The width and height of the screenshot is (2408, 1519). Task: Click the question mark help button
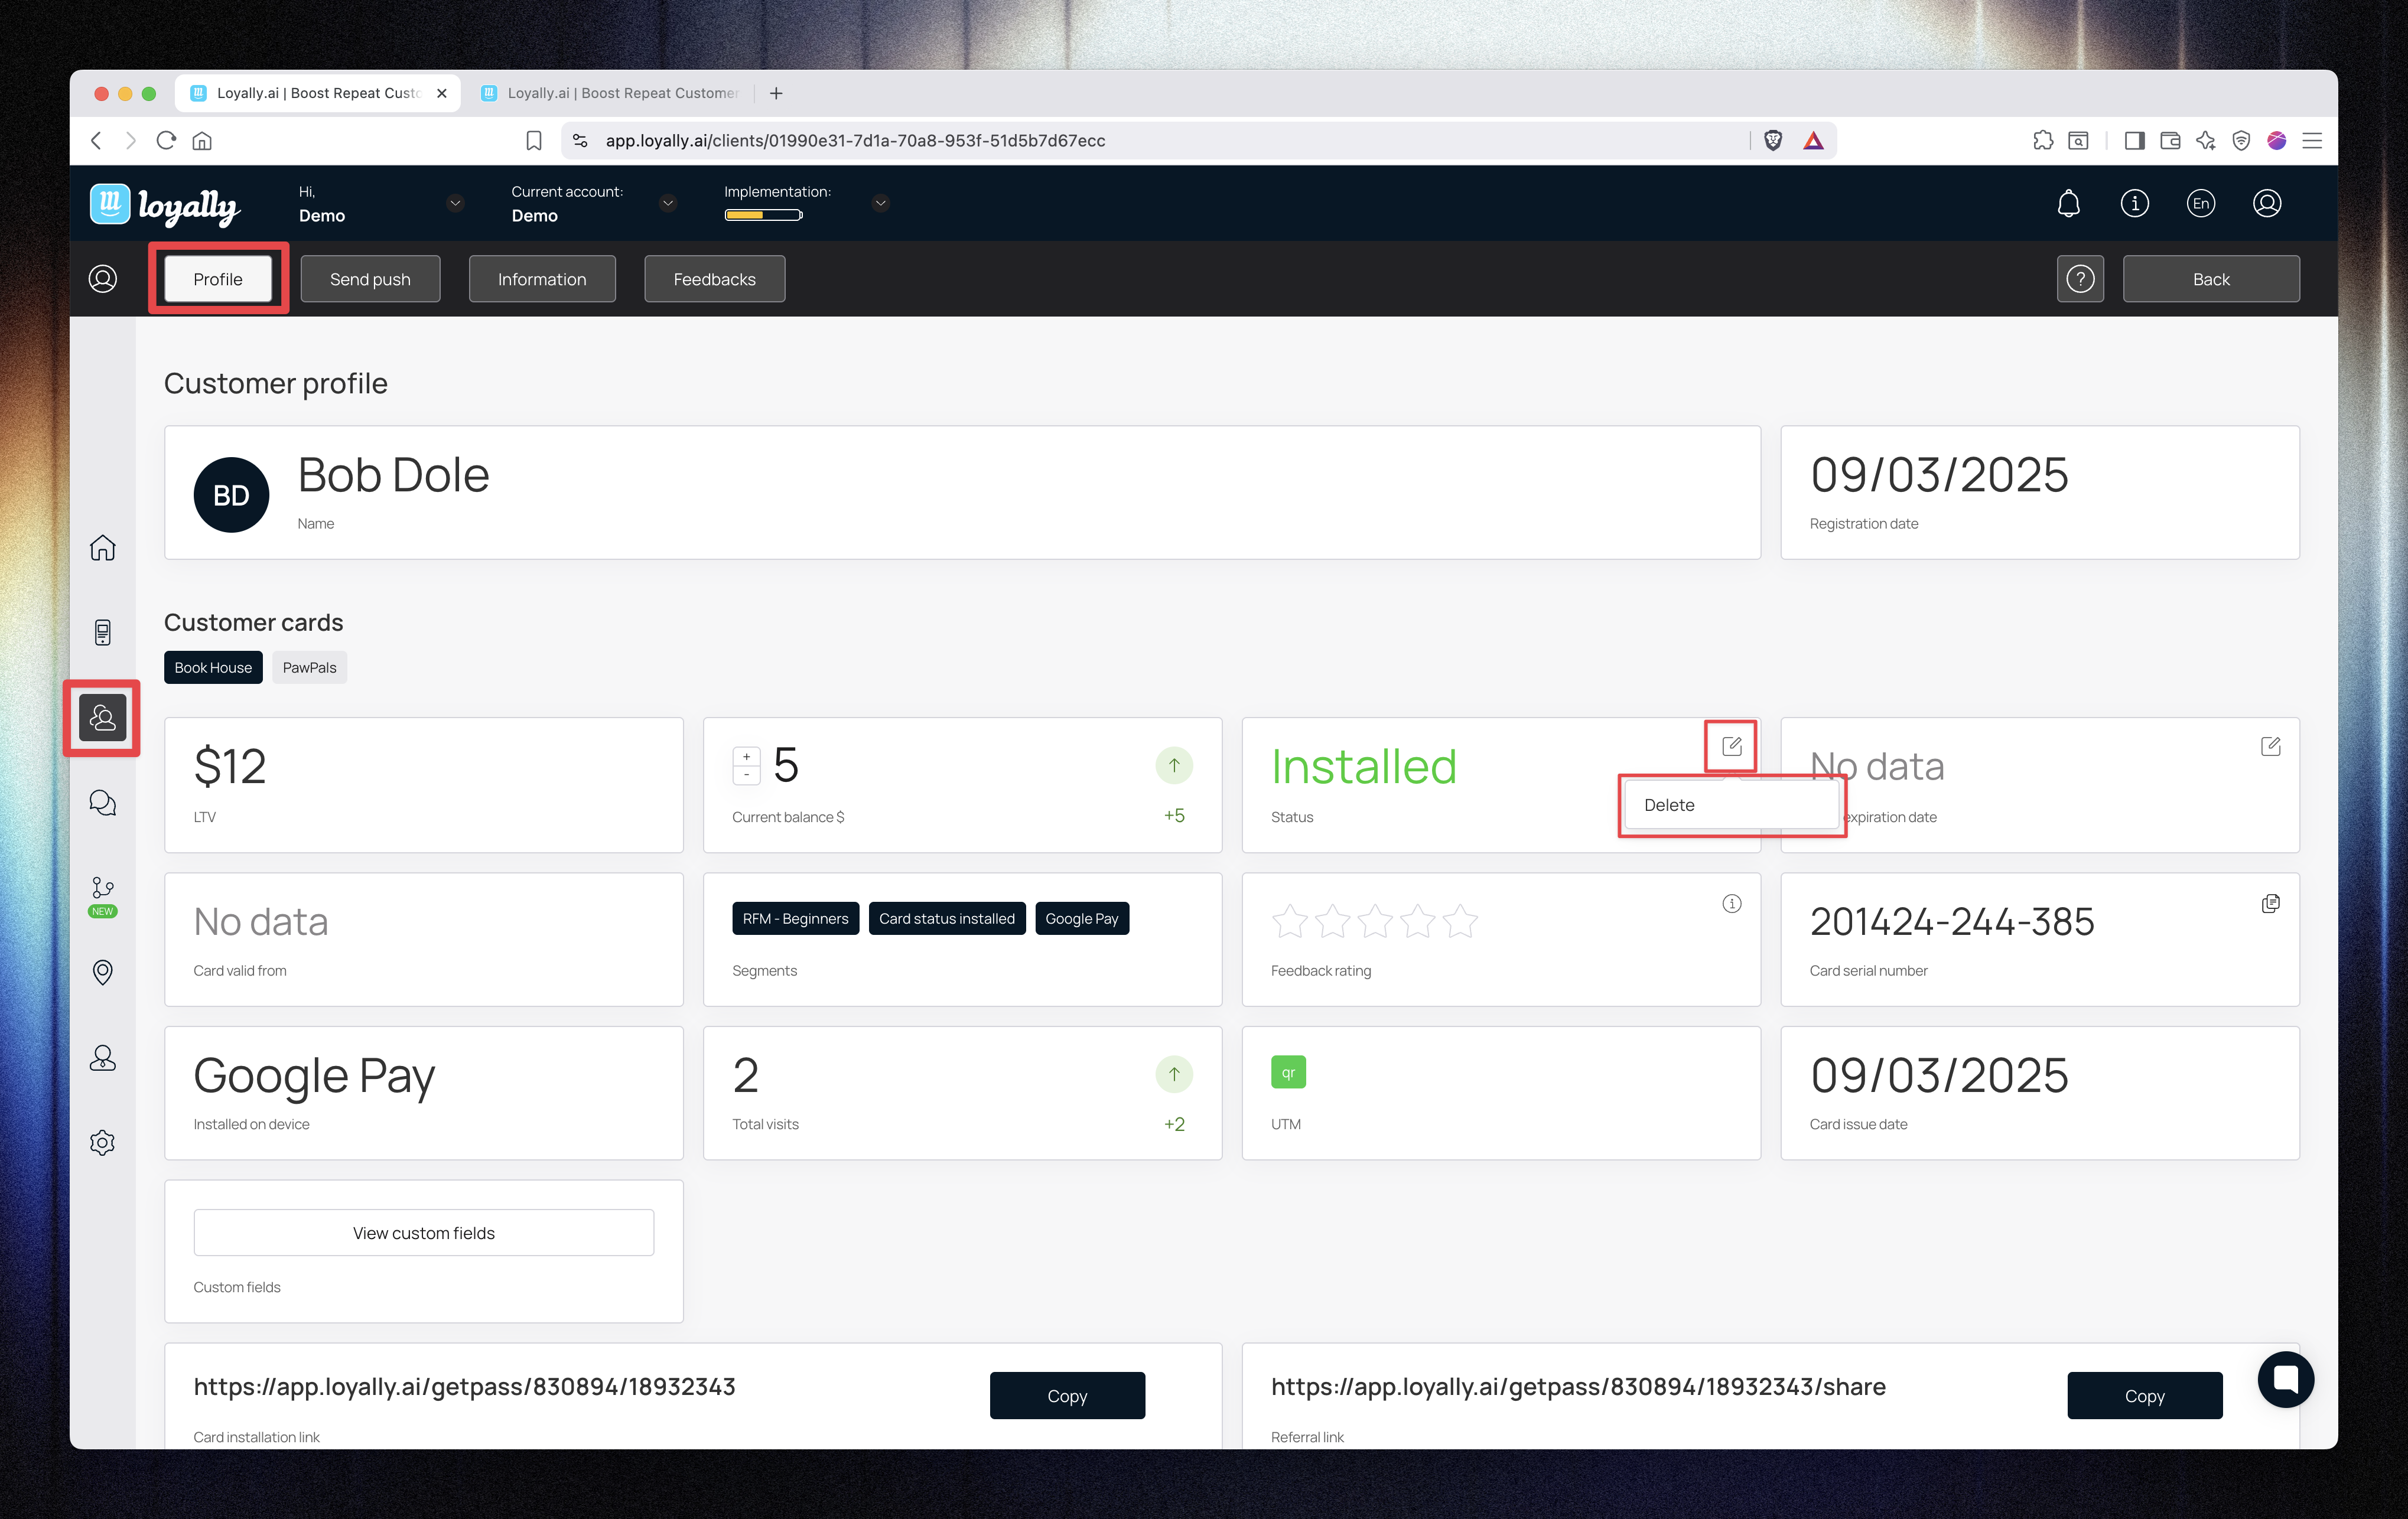2080,279
